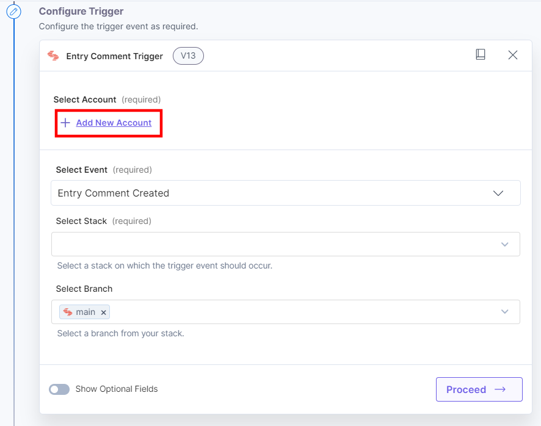Click the V13 version badge
The height and width of the screenshot is (426, 541).
[x=188, y=56]
